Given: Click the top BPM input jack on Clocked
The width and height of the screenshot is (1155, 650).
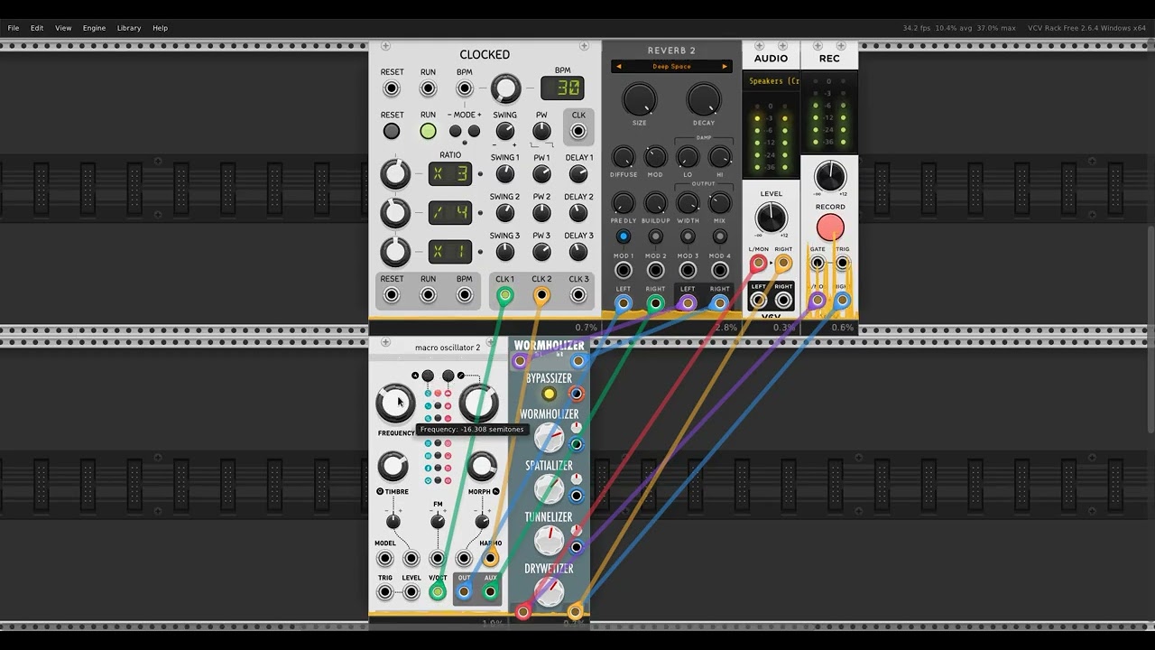Looking at the screenshot, I should coord(464,88).
